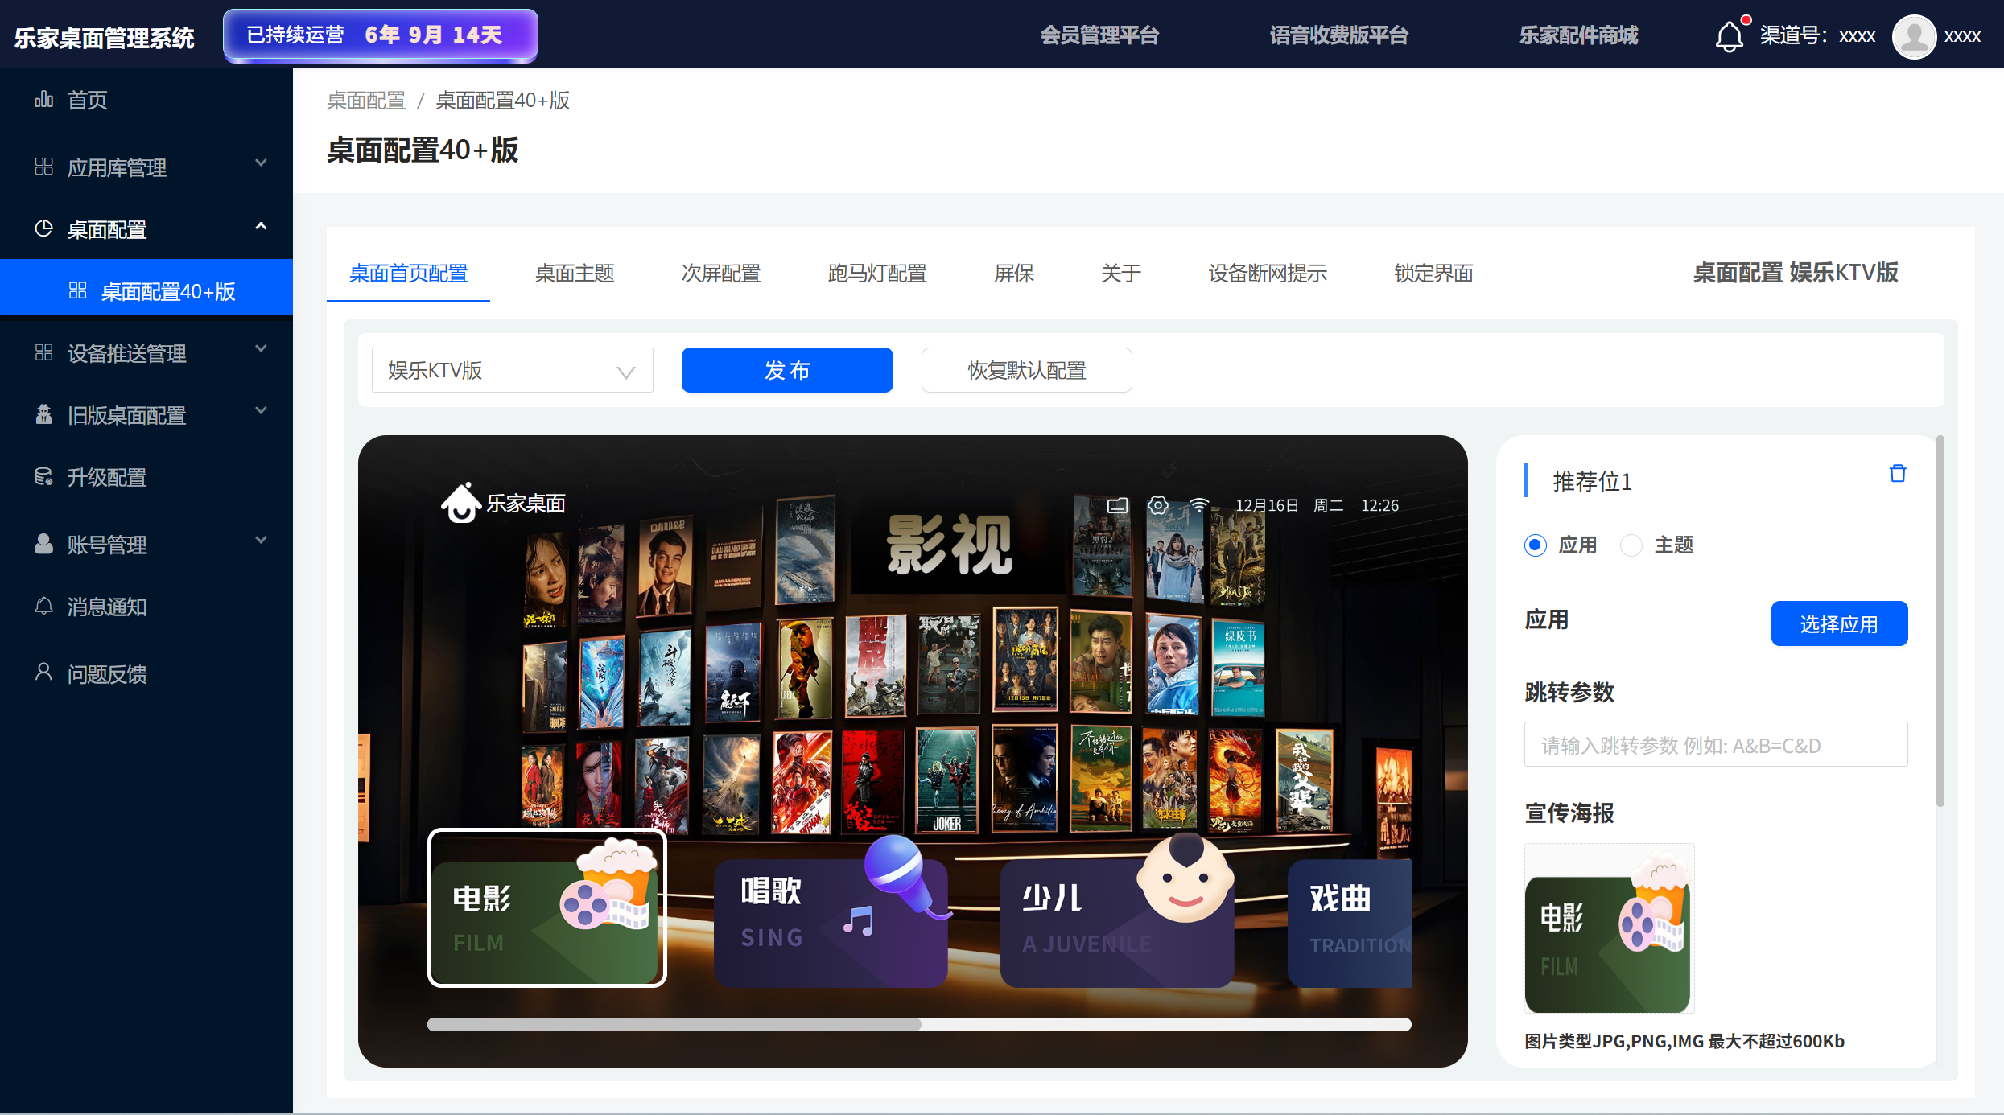Click the 选择应用 button
Image resolution: width=2004 pixels, height=1115 pixels.
[x=1839, y=623]
